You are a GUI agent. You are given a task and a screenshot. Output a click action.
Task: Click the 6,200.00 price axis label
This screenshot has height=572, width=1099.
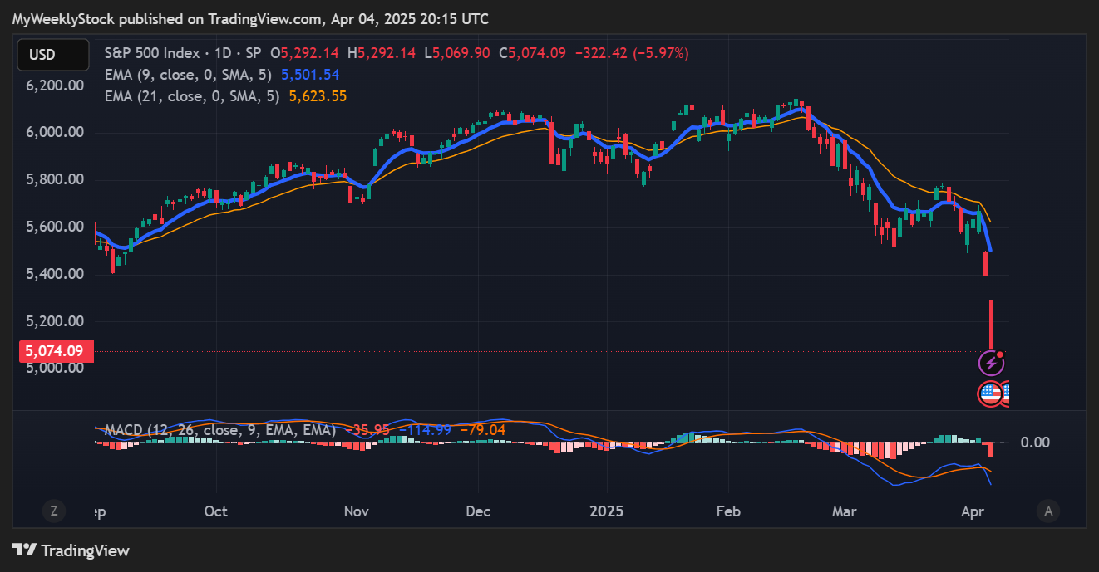56,86
